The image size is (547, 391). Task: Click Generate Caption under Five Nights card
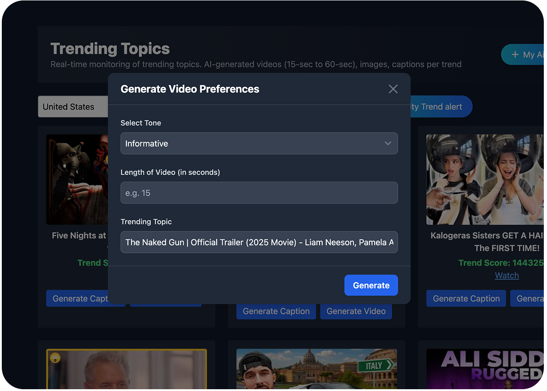click(x=78, y=299)
